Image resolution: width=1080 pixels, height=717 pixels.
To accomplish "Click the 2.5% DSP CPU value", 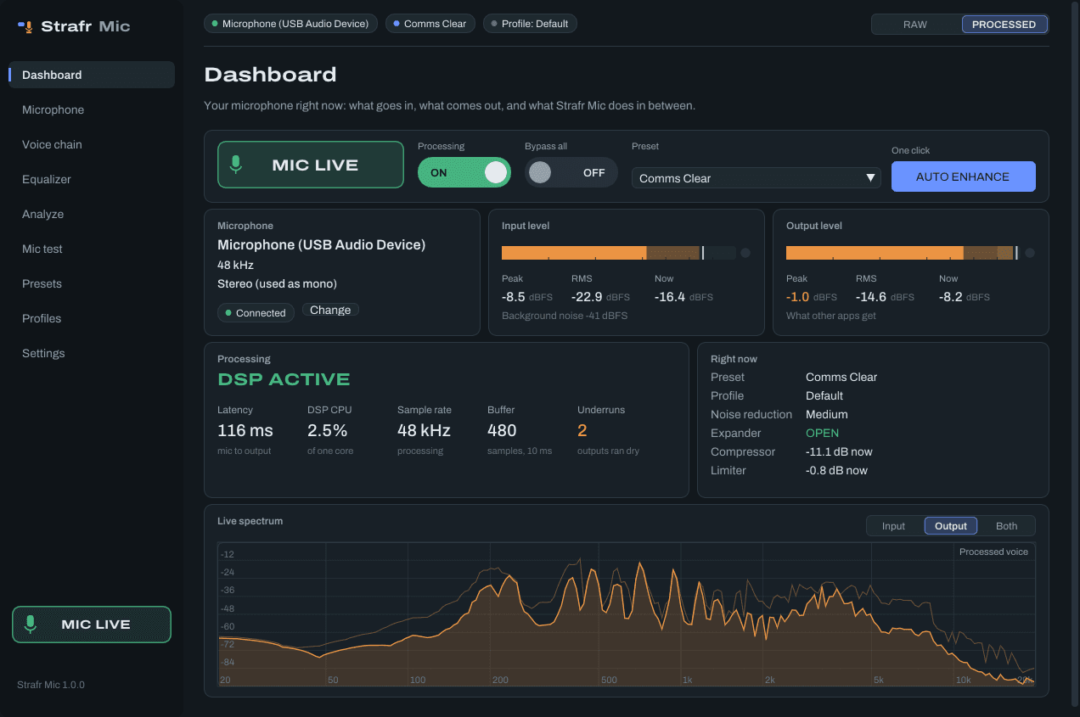I will click(328, 430).
